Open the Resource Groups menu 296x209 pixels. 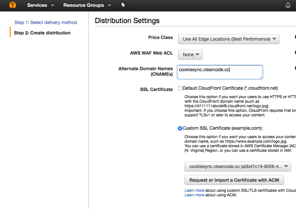pos(87,5)
